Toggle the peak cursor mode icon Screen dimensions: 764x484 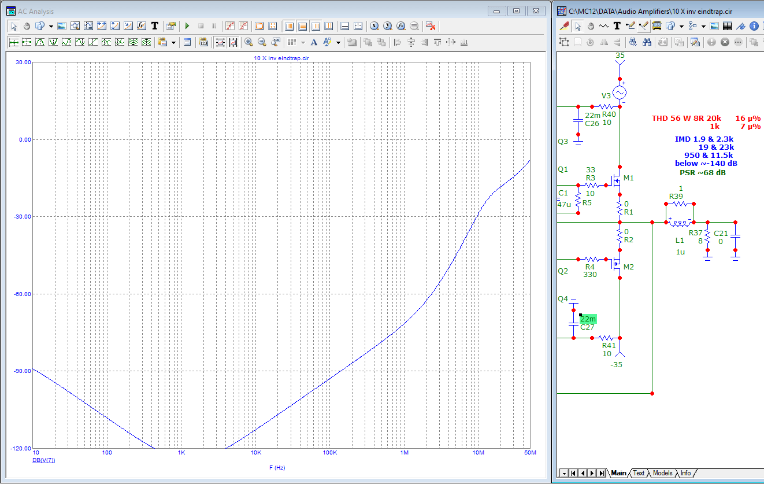[40, 42]
